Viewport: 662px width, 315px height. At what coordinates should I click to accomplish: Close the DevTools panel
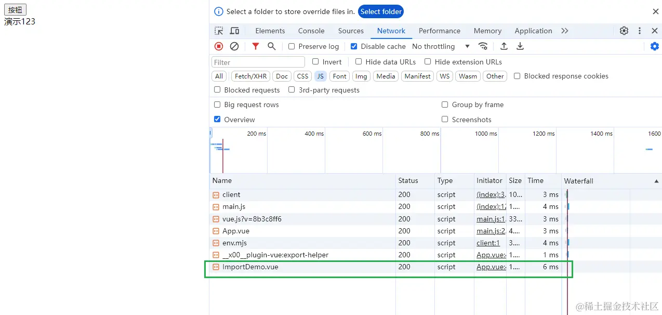point(655,31)
